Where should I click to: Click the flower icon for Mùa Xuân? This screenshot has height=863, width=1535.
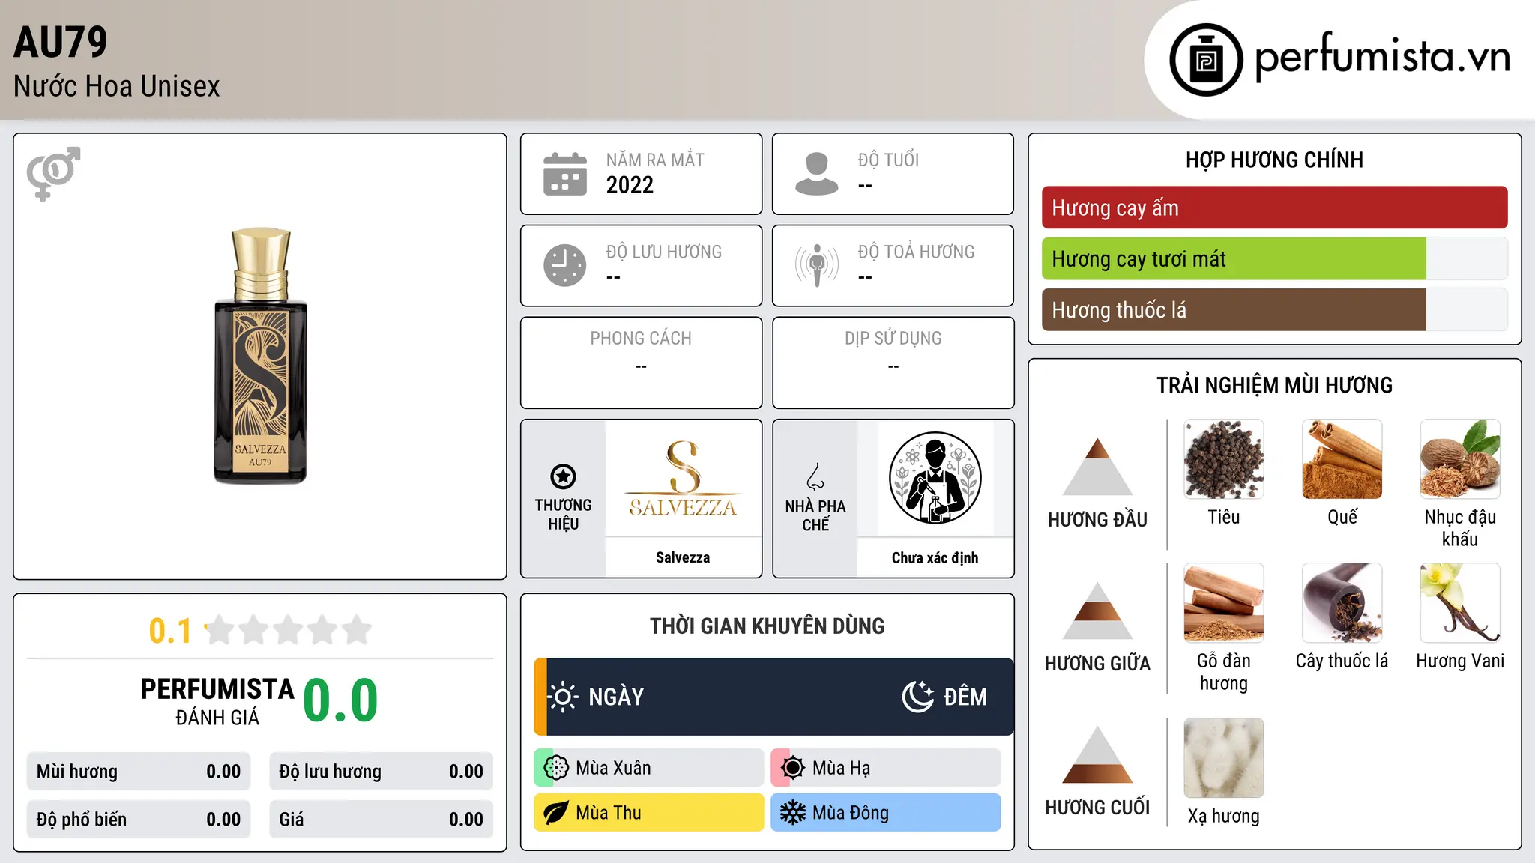556,768
